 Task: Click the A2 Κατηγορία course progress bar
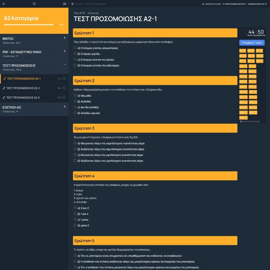tap(31, 25)
